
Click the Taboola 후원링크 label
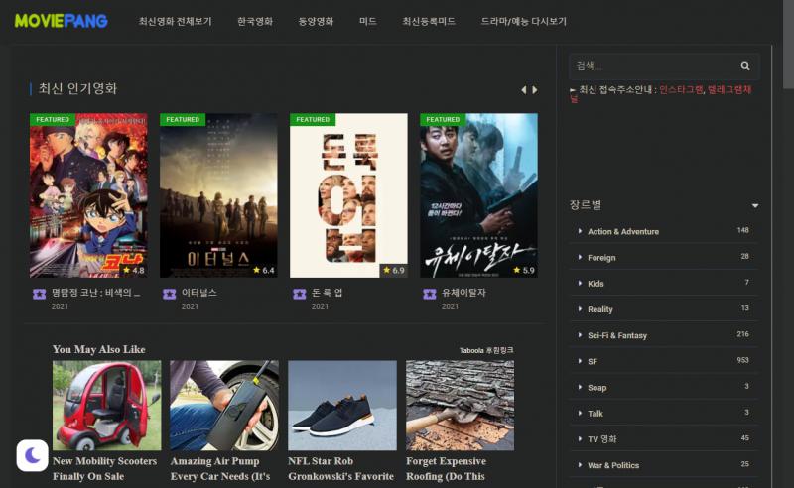486,350
